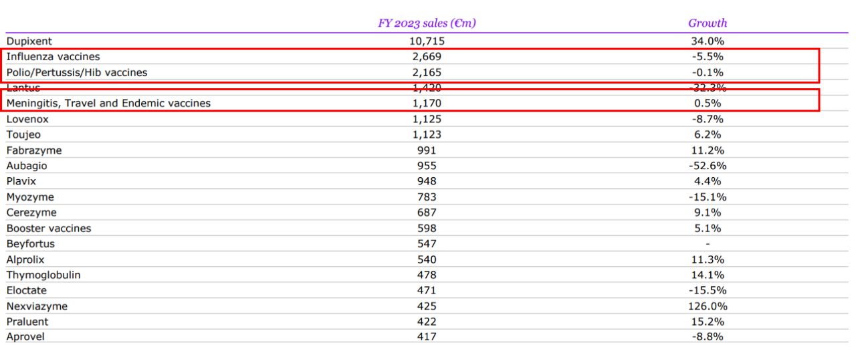The image size is (856, 349).
Task: Click Toujeo sales value 1,123
Action: click(x=426, y=134)
